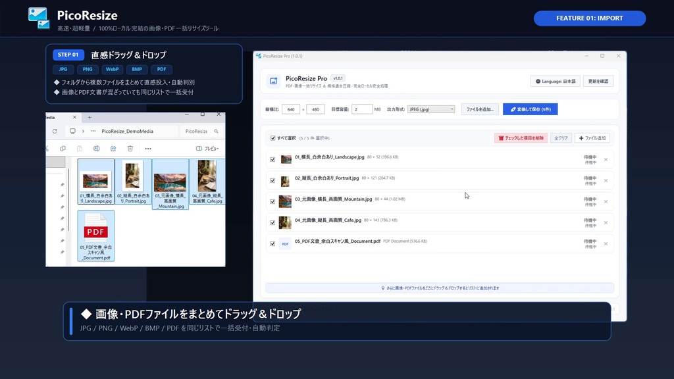
Task: Uncheck the 05_PDF文書 Document.pdf row checkbox
Action: [x=272, y=243]
